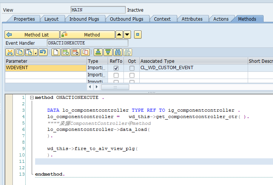Image resolution: width=273 pixels, height=185 pixels.
Task: Click the Sort Ascending icon
Action: tap(98, 52)
